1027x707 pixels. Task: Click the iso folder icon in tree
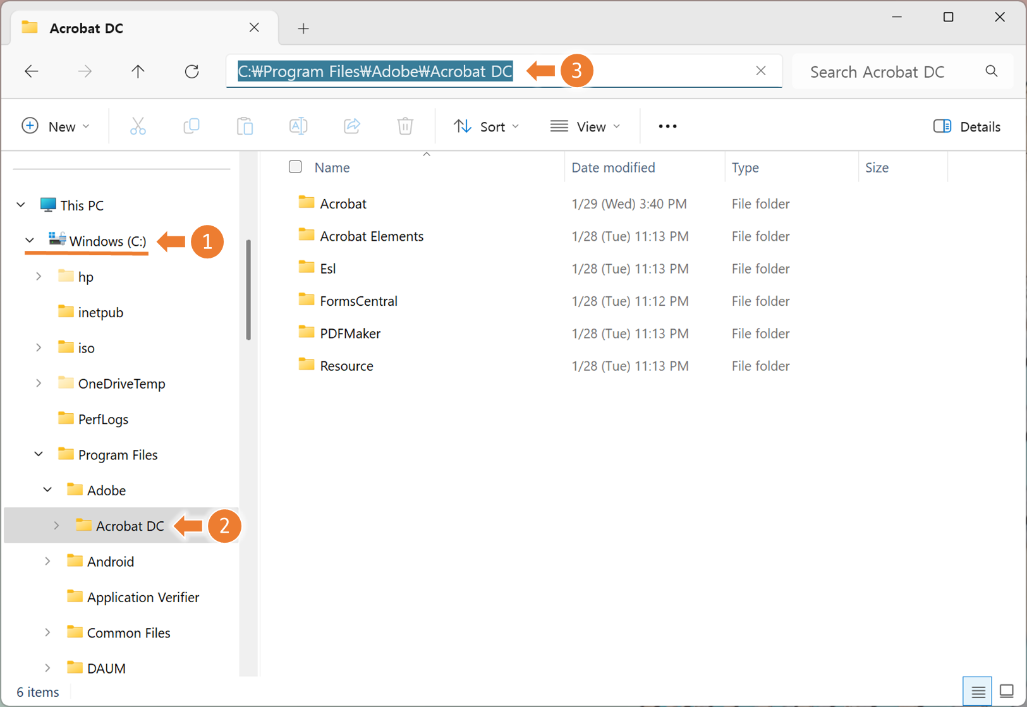click(x=66, y=347)
